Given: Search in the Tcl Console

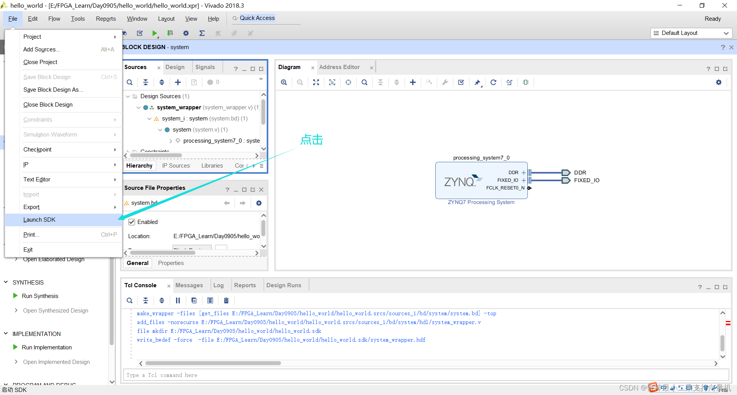Looking at the screenshot, I should coord(130,300).
